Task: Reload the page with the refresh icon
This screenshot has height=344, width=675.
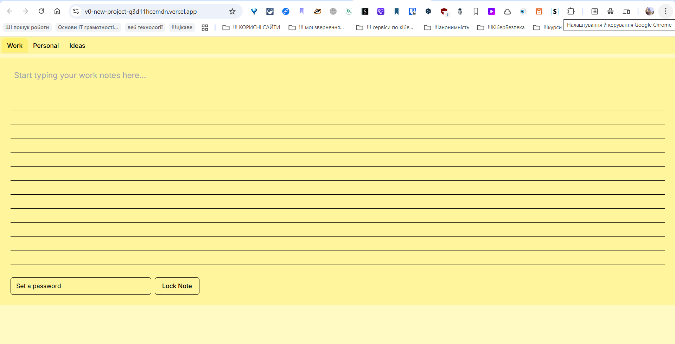Action: tap(41, 11)
